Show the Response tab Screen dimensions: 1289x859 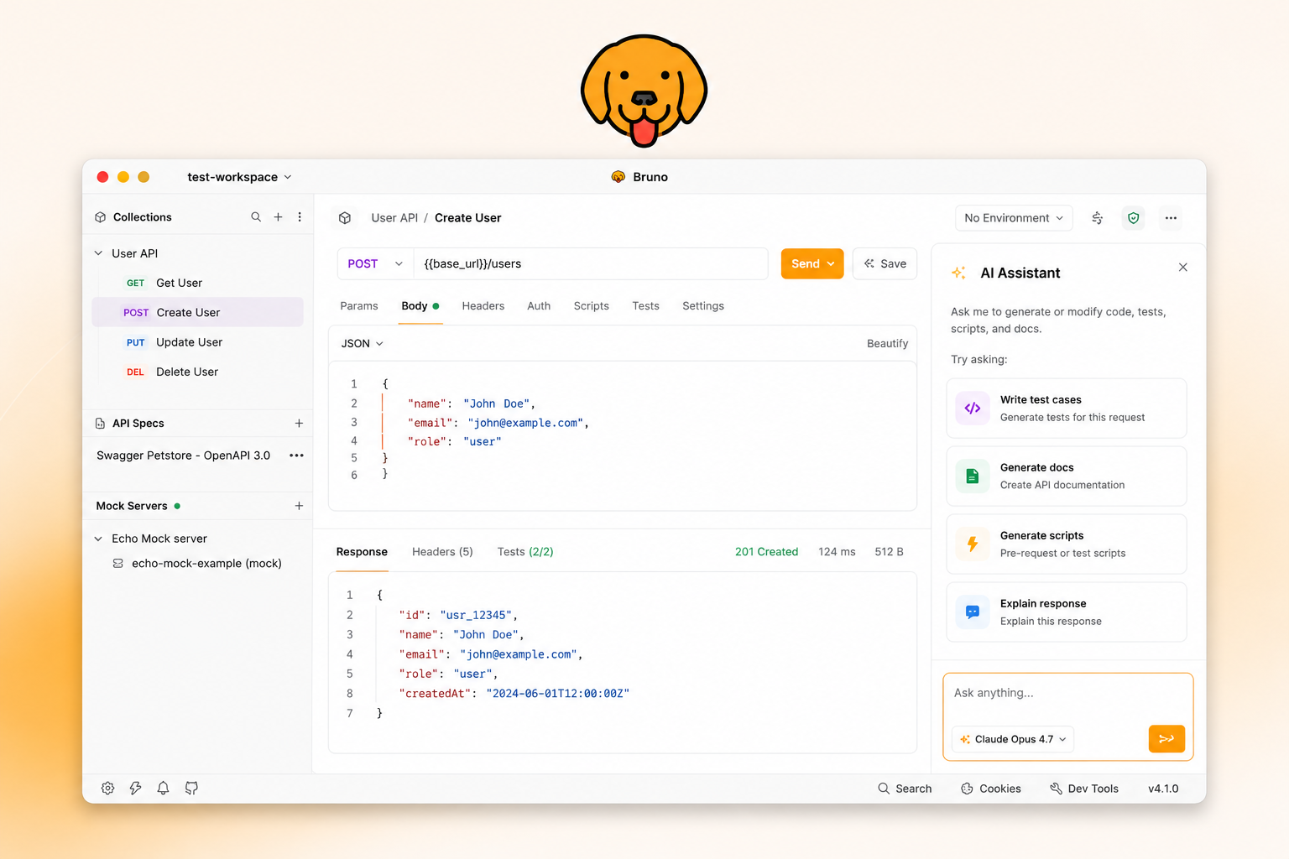point(362,552)
